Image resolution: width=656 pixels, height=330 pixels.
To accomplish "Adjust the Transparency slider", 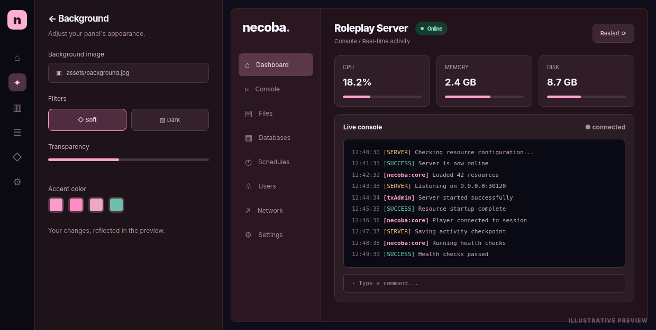I will [129, 159].
